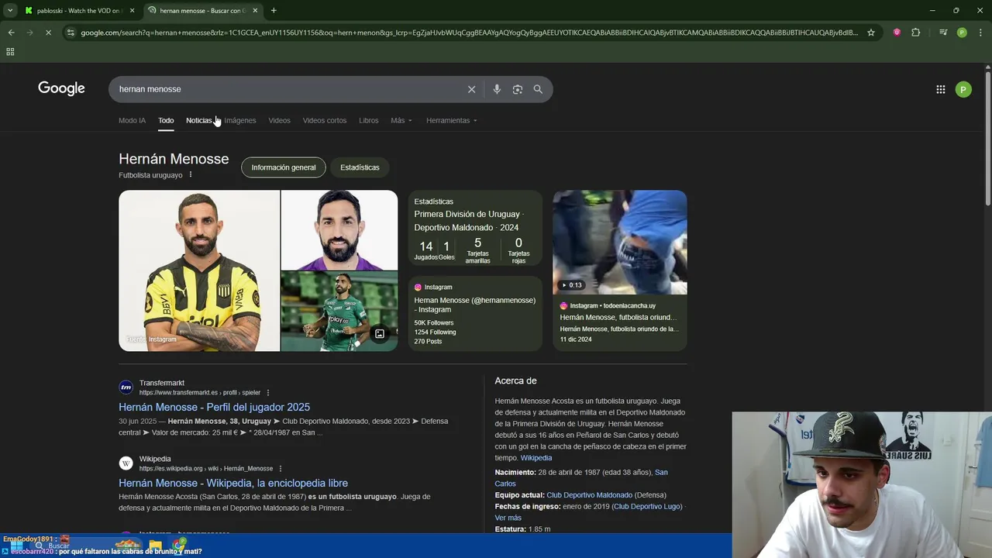Switch to the Imágenes tab
Image resolution: width=992 pixels, height=558 pixels.
click(240, 120)
